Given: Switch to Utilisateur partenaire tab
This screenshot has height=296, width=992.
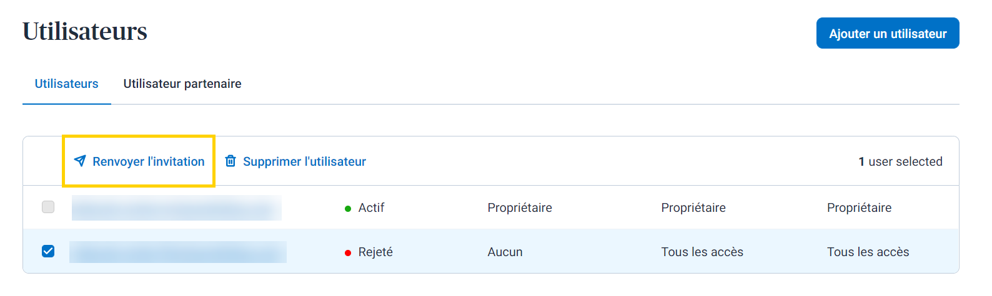Looking at the screenshot, I should pyautogui.click(x=182, y=84).
